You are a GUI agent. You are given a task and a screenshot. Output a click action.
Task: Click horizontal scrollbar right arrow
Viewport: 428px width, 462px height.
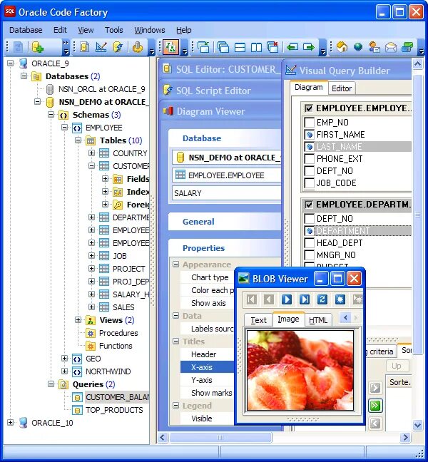click(x=406, y=437)
